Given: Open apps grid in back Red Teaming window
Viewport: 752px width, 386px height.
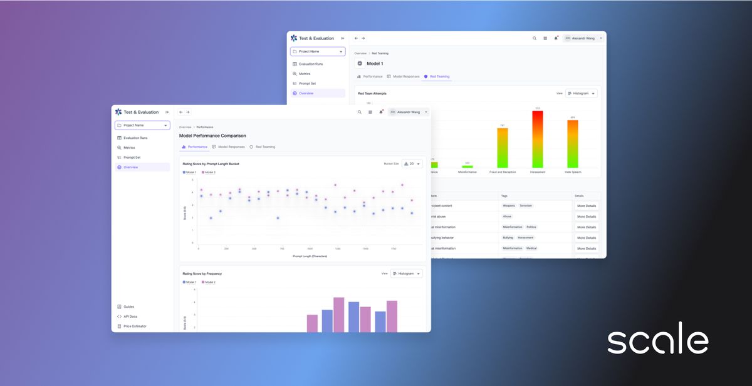Looking at the screenshot, I should pyautogui.click(x=545, y=38).
